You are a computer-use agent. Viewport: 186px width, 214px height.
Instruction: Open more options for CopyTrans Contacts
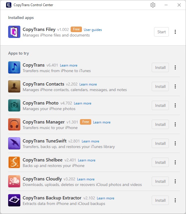175,86
